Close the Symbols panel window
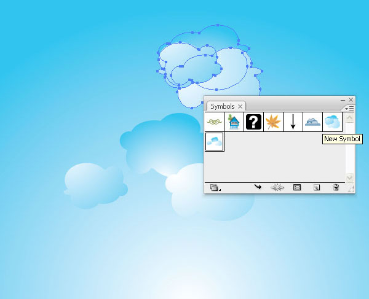Image resolution: width=369 pixels, height=299 pixels. [351, 100]
